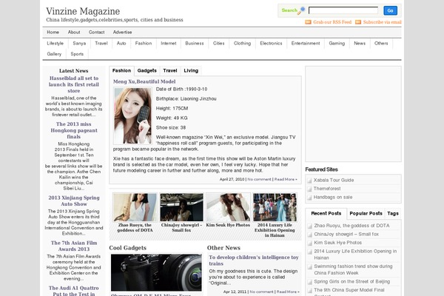
Task: Open ChinaJoy showgirl Small fox thumbnail
Action: 181,207
